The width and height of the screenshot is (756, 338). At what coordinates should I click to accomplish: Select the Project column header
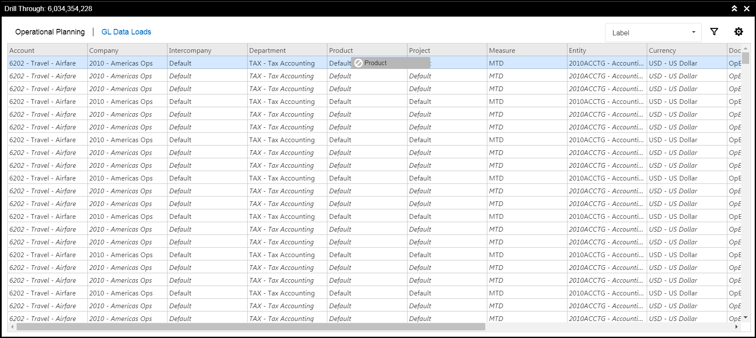point(447,50)
